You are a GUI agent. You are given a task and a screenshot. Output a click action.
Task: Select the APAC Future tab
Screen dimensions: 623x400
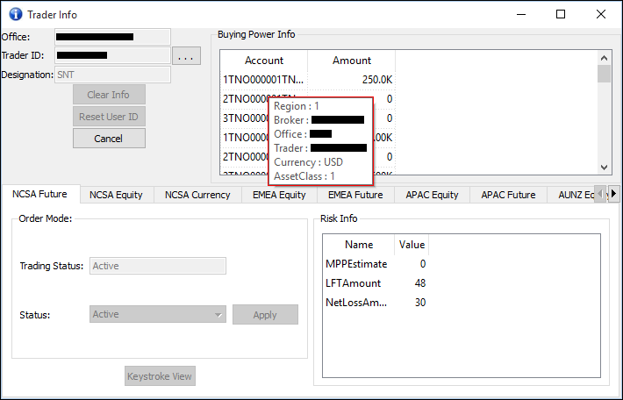click(x=508, y=195)
